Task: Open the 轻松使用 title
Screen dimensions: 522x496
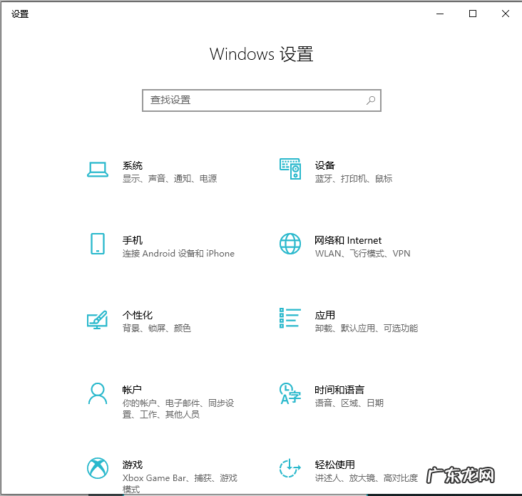Action: click(x=335, y=465)
